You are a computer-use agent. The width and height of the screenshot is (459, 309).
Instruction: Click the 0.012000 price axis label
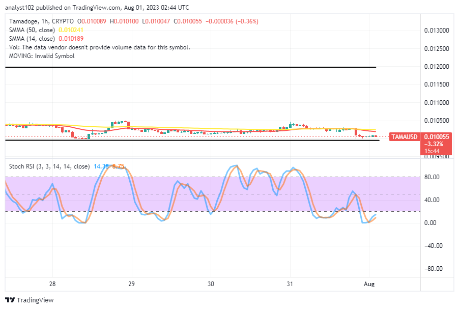pos(437,67)
